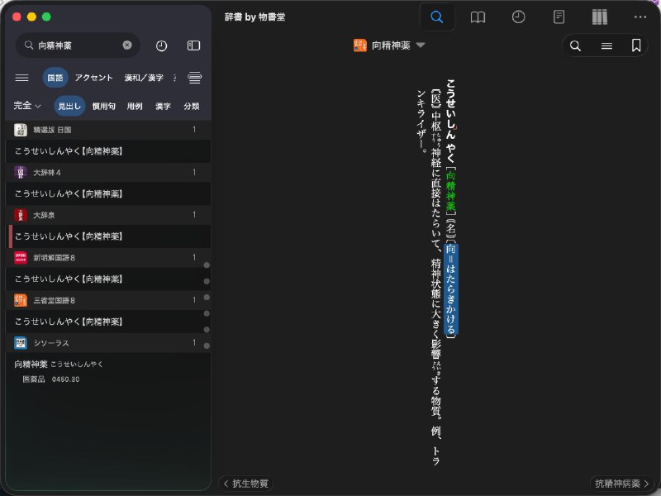Select the open book reading view icon

pos(478,16)
